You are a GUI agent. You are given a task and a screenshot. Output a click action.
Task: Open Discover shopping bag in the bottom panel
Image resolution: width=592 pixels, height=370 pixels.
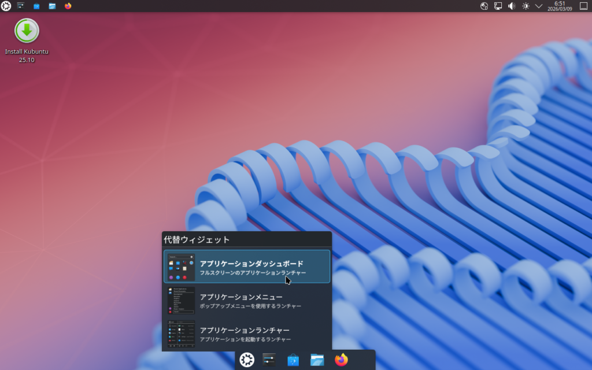click(293, 360)
